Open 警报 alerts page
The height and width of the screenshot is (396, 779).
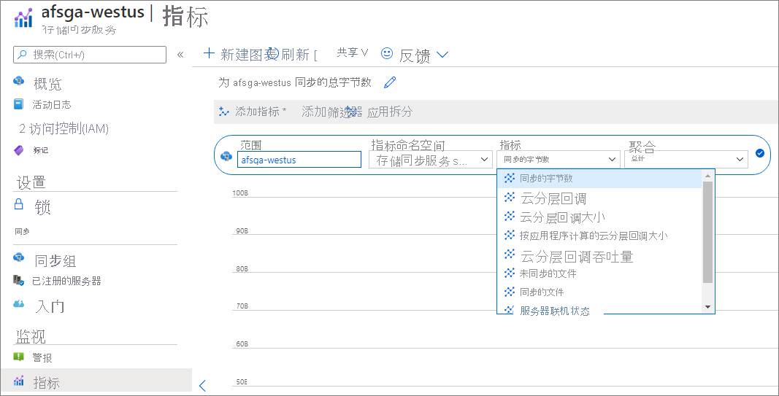[x=42, y=358]
